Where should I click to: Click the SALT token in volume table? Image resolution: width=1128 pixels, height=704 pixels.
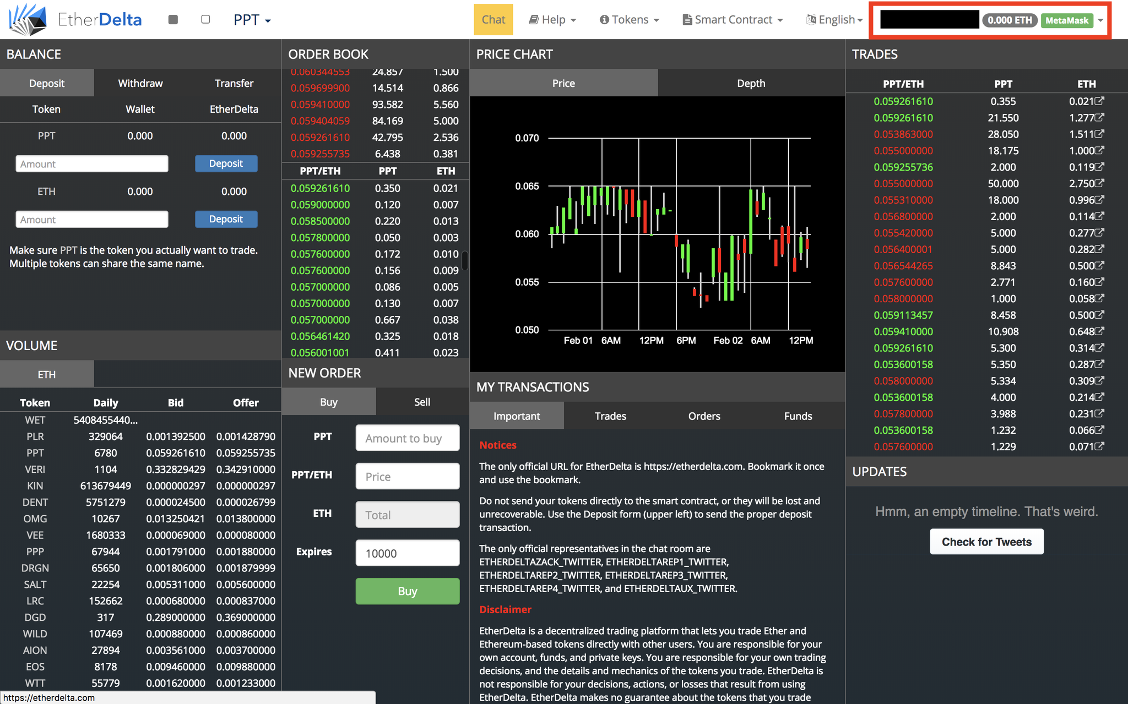coord(35,585)
